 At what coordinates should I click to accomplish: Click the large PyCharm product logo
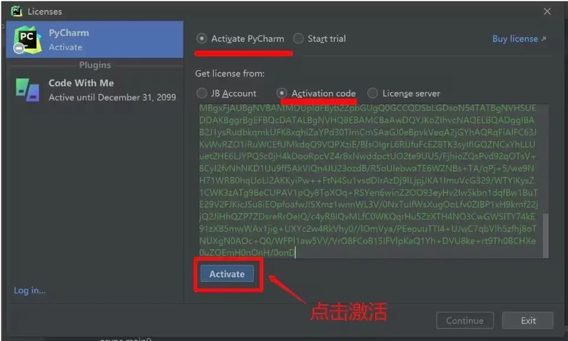click(x=28, y=40)
